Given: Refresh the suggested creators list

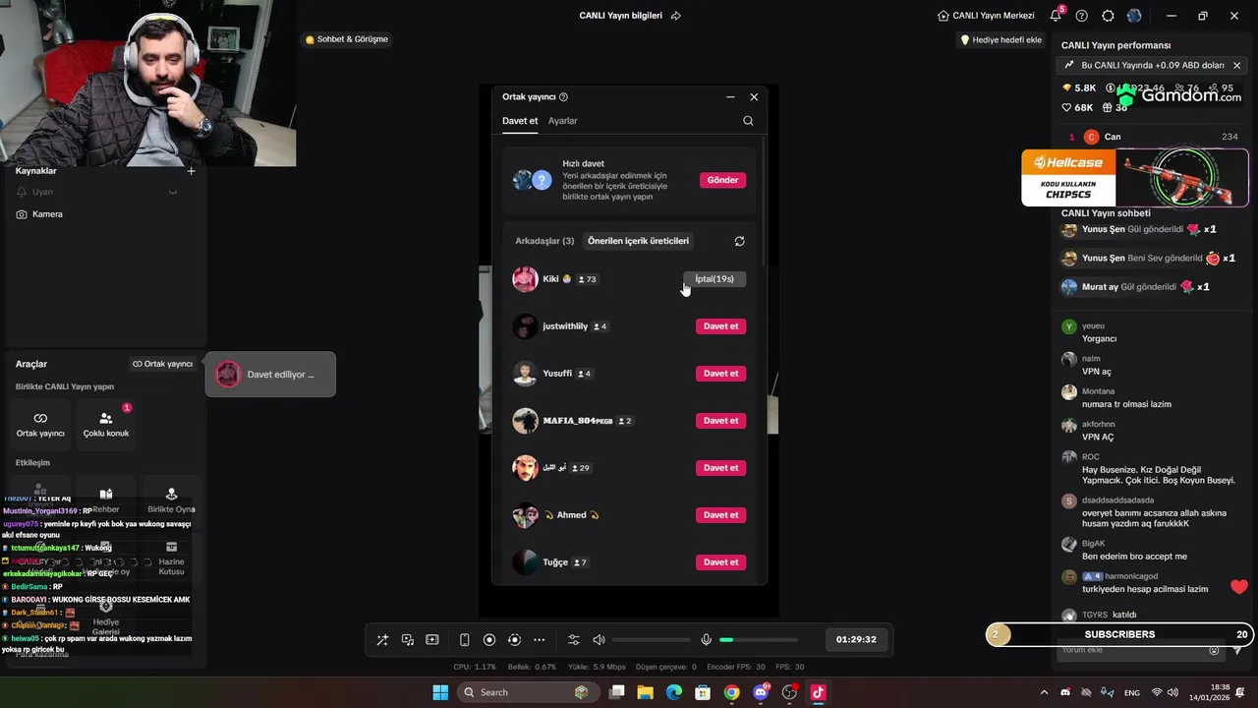Looking at the screenshot, I should click(x=739, y=241).
